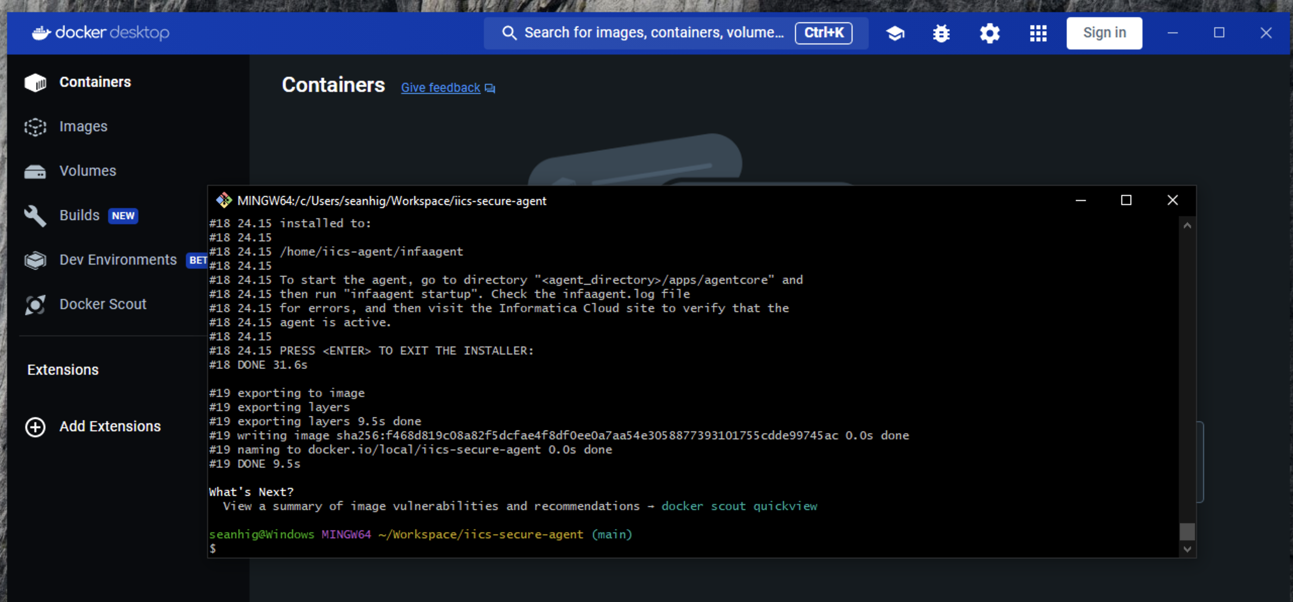Open the Give feedback link

click(440, 88)
